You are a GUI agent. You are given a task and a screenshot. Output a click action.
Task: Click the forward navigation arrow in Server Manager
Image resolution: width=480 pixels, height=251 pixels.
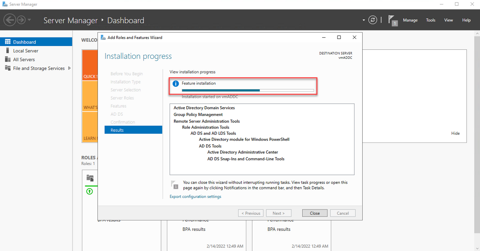pyautogui.click(x=21, y=20)
